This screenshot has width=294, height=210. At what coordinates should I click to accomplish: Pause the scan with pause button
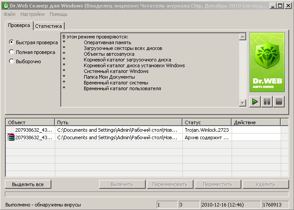[x=267, y=102]
